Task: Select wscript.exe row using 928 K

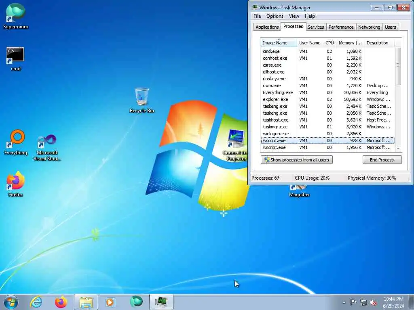Action: (327, 140)
